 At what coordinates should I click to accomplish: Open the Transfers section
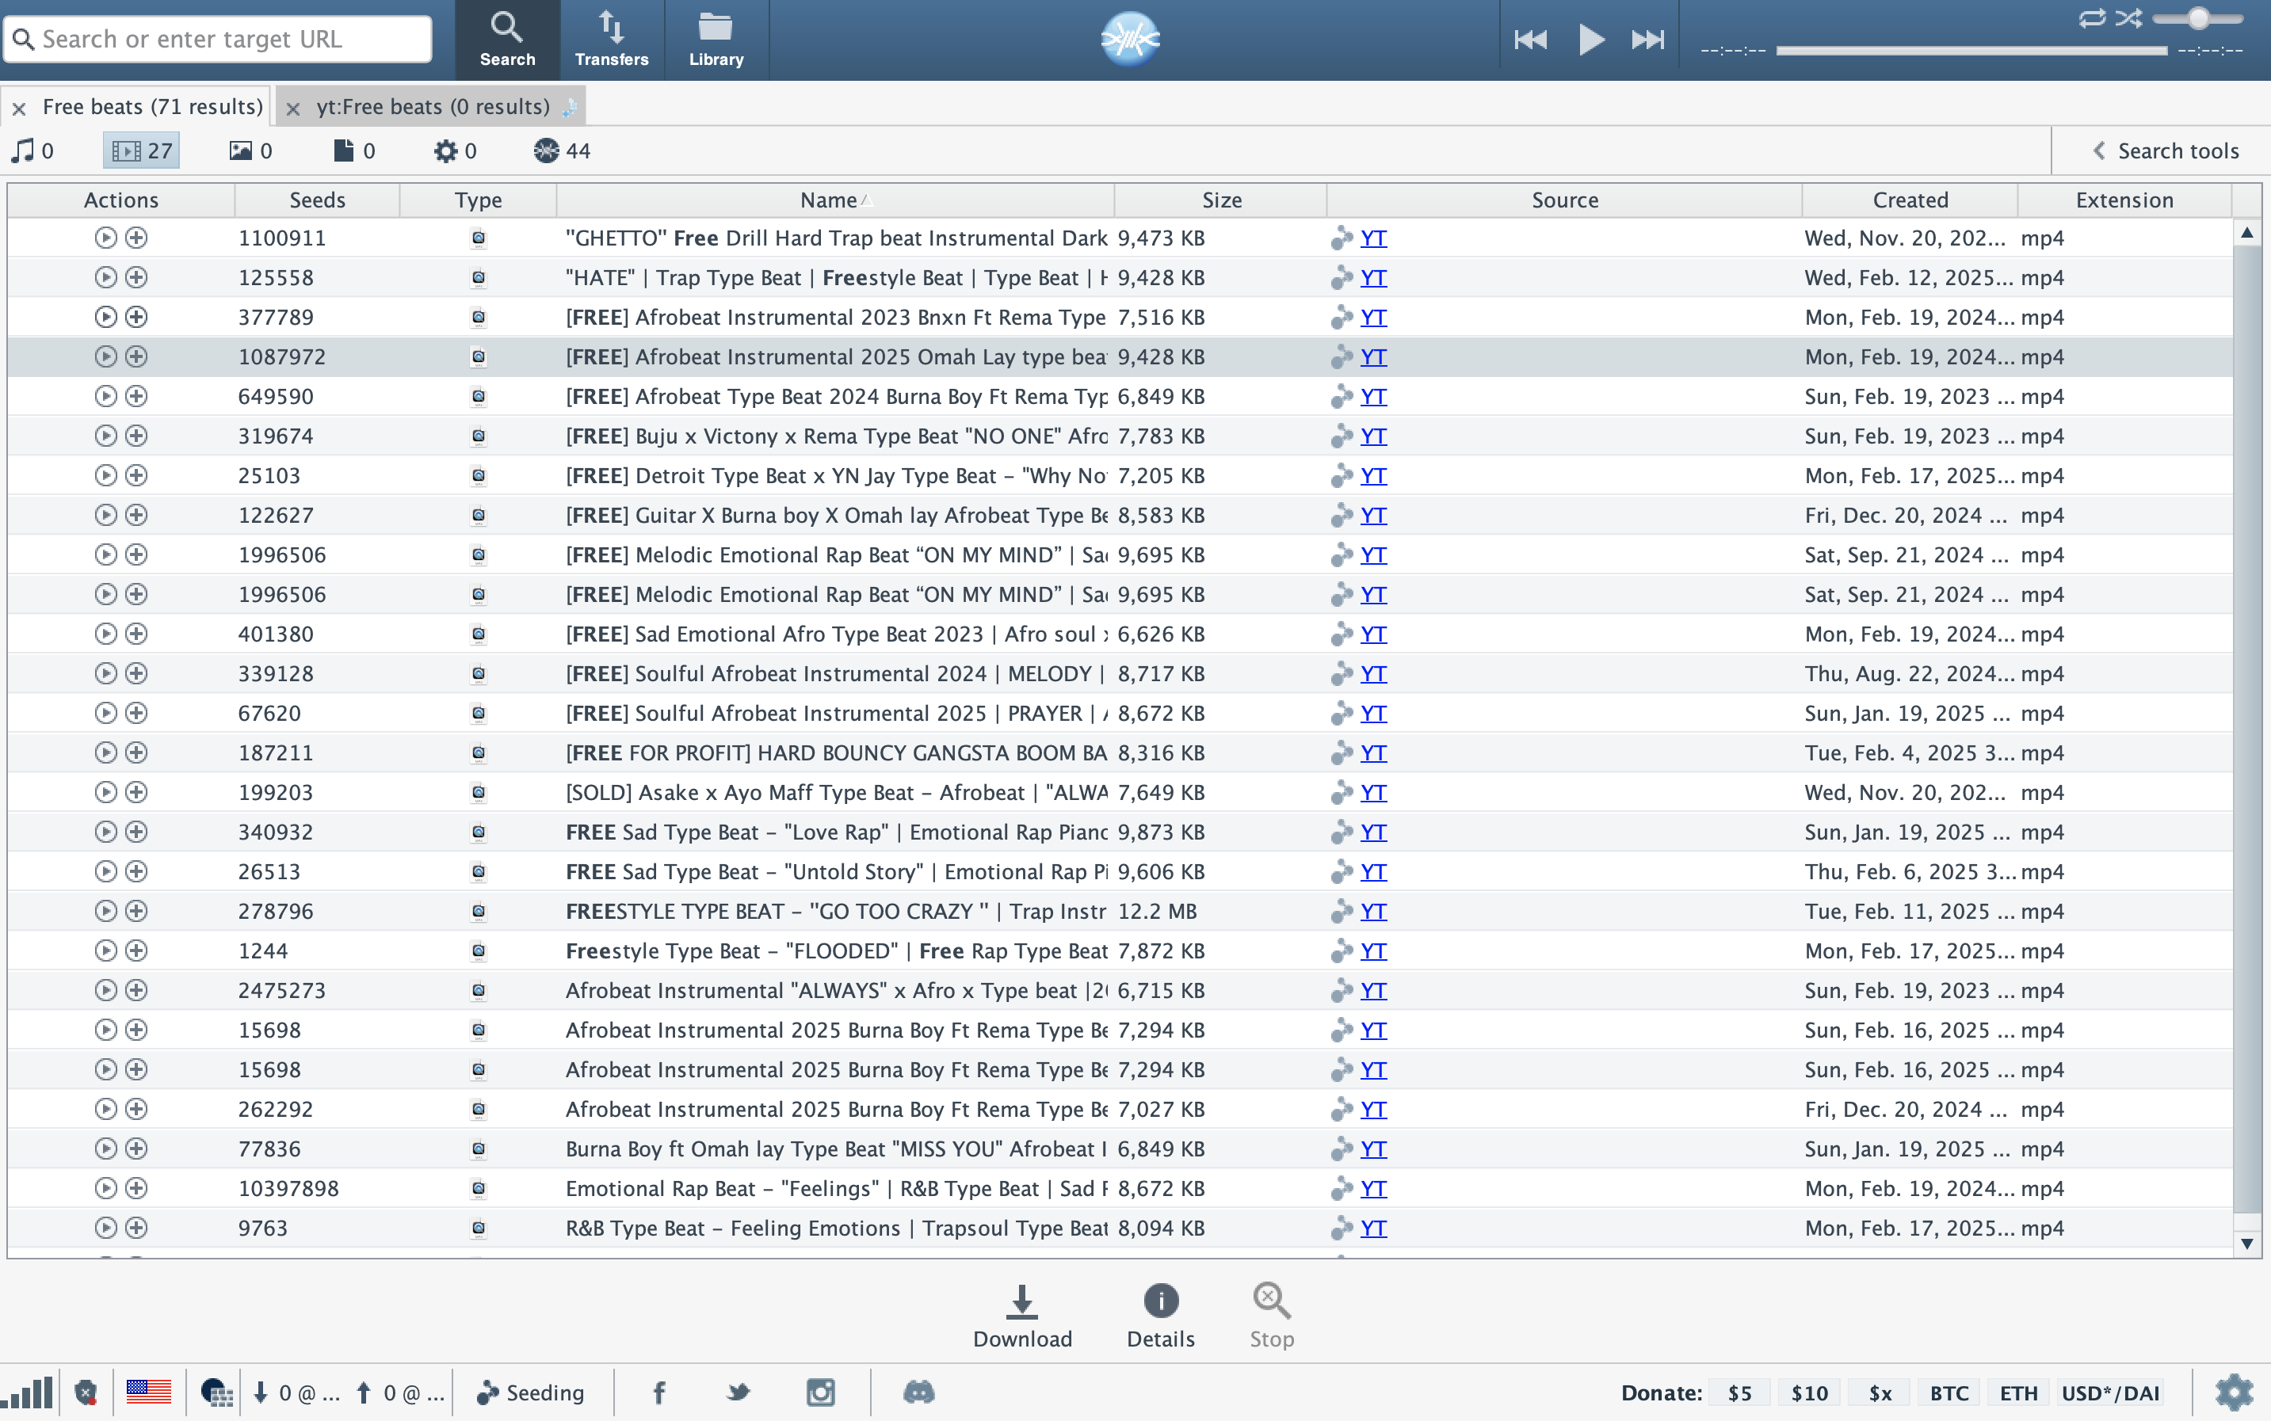point(612,40)
